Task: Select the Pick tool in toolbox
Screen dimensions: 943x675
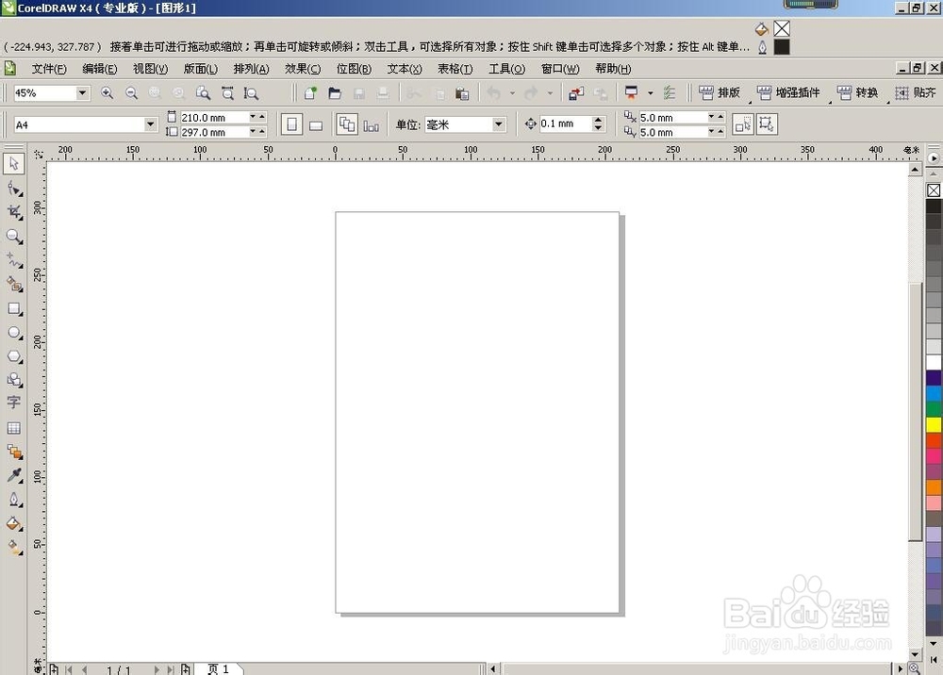Action: [14, 163]
